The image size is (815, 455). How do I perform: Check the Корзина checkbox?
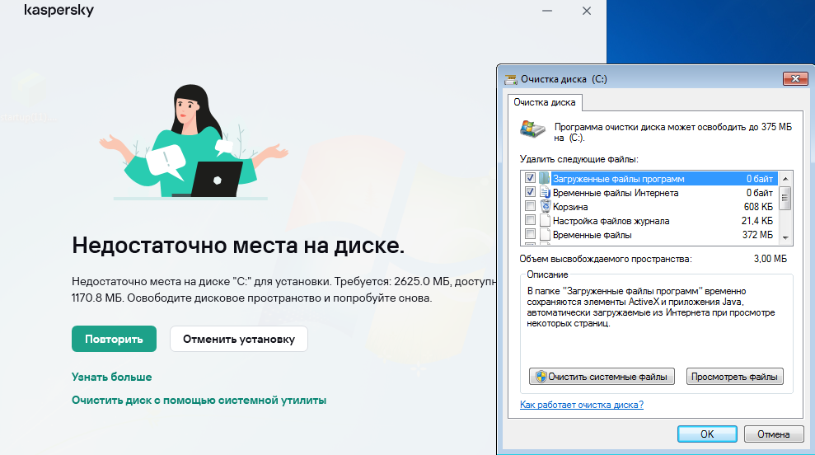click(530, 206)
